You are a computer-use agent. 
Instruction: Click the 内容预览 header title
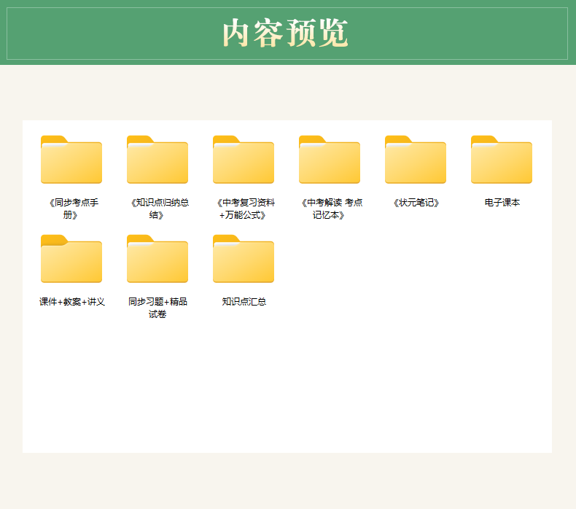(x=285, y=33)
